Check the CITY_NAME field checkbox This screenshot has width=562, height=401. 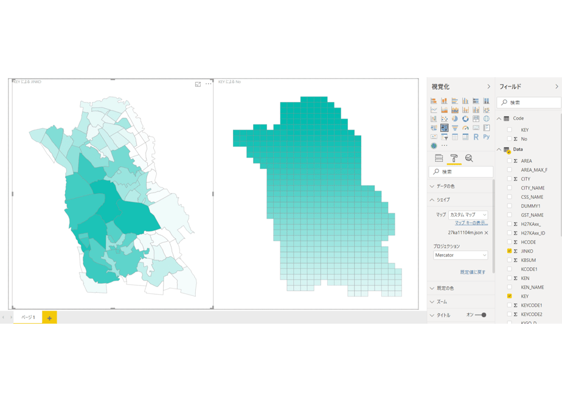(x=509, y=188)
